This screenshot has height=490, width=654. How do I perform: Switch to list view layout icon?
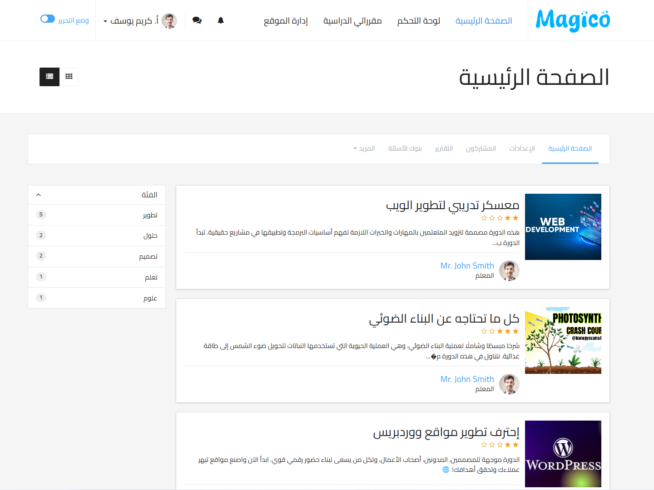[50, 77]
